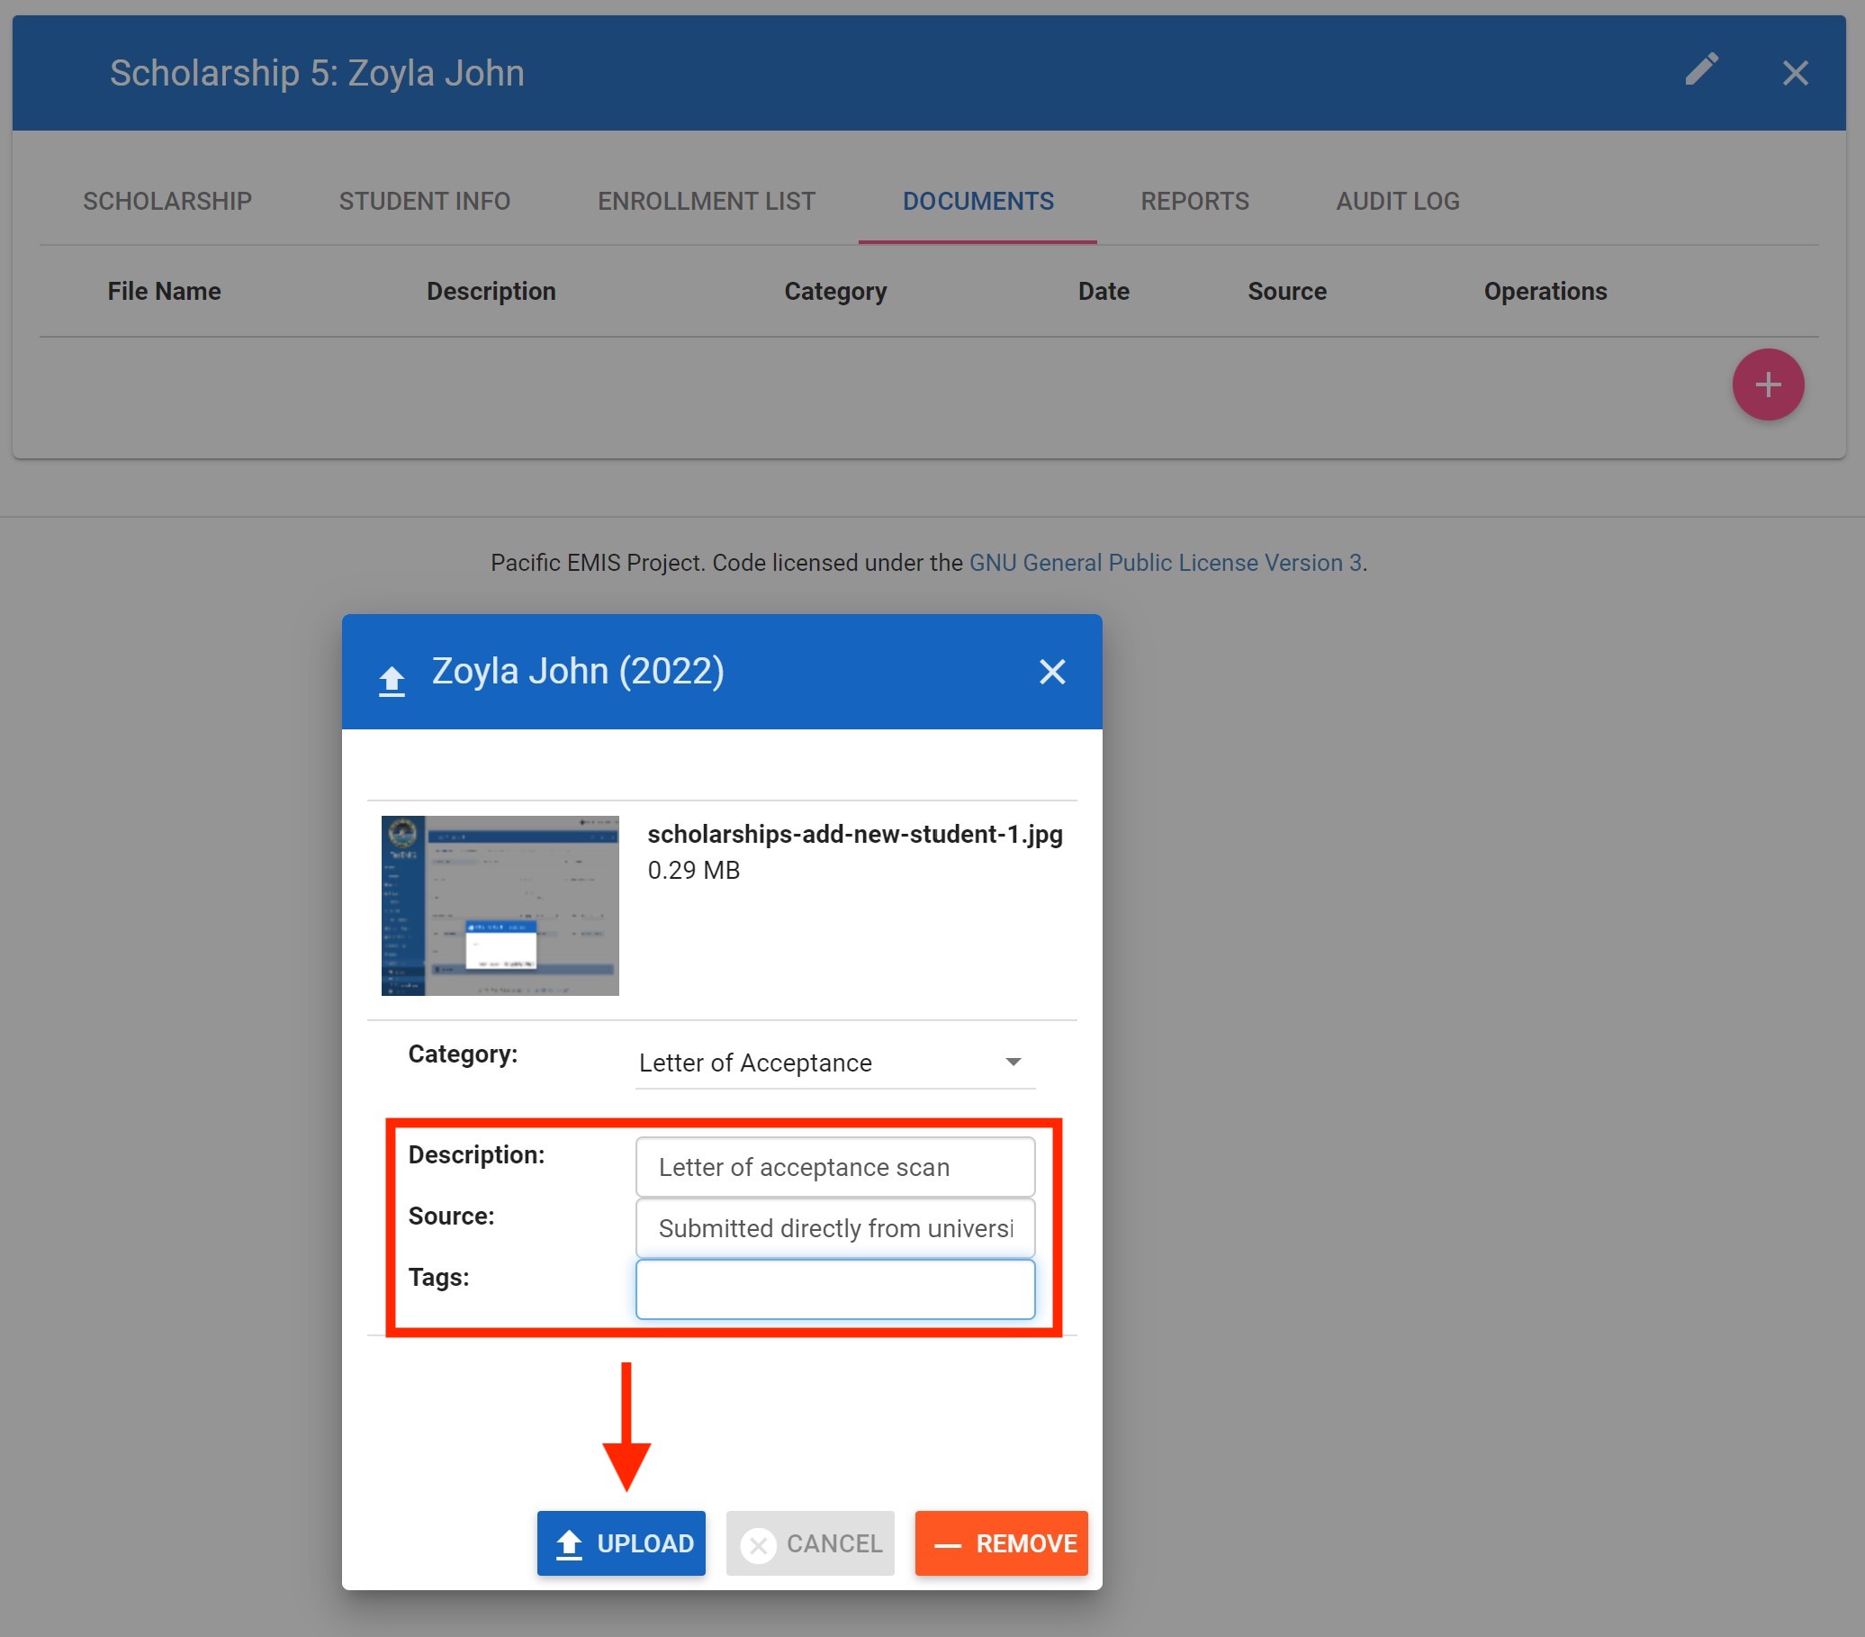The height and width of the screenshot is (1637, 1865).
Task: Click the pencil edit icon in header
Action: click(1702, 70)
